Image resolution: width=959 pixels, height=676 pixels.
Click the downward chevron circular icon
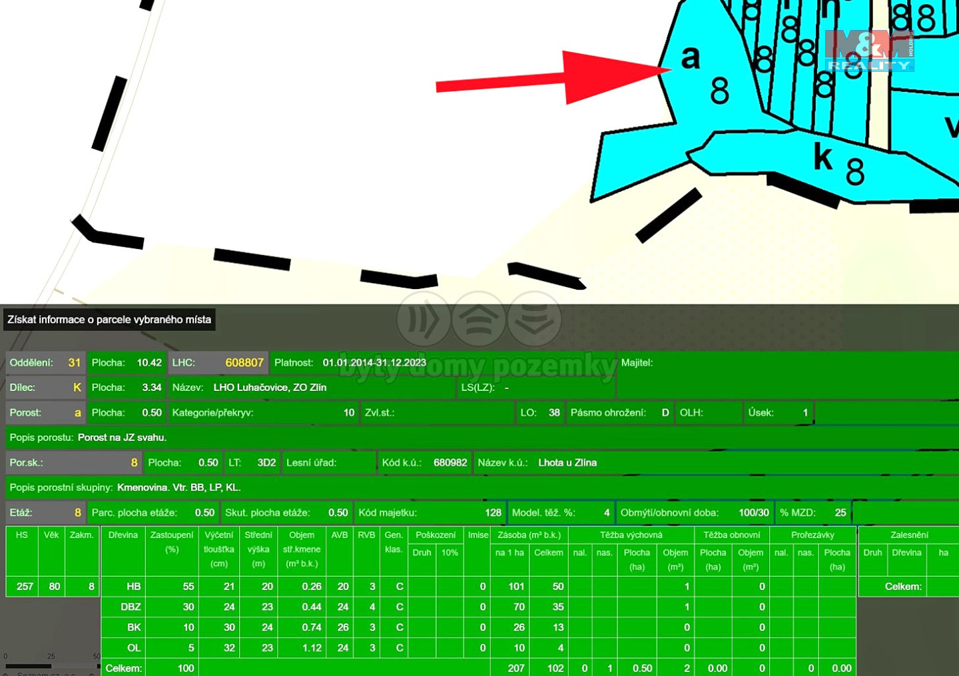pos(534,320)
